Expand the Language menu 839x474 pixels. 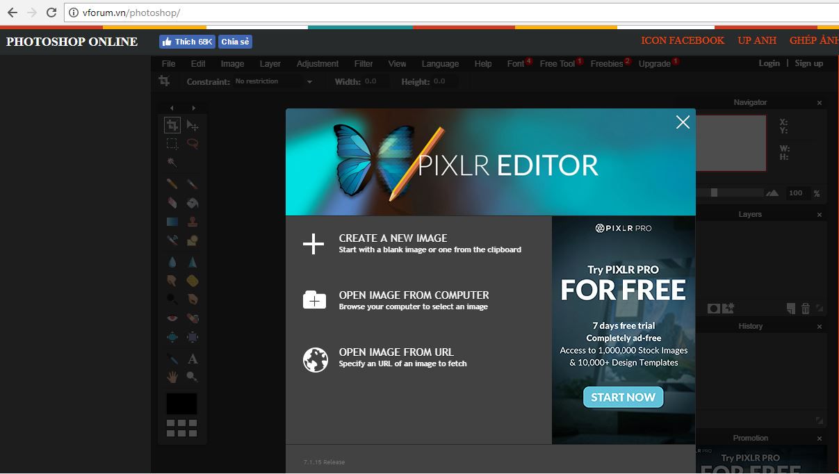[x=440, y=63]
